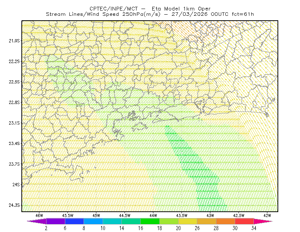The height and width of the screenshot is (232, 300).
Task: Click the dark blue 6-8 legend swatch
Action: click(x=74, y=221)
